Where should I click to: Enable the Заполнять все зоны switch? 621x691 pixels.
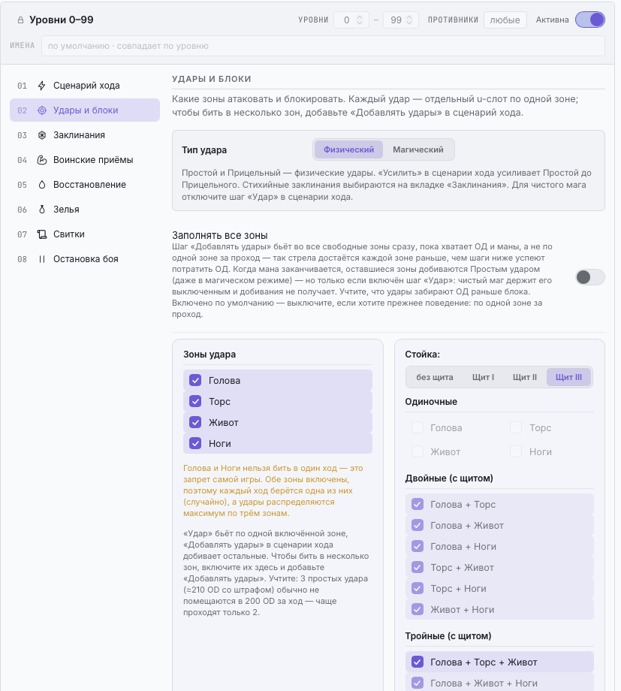589,277
